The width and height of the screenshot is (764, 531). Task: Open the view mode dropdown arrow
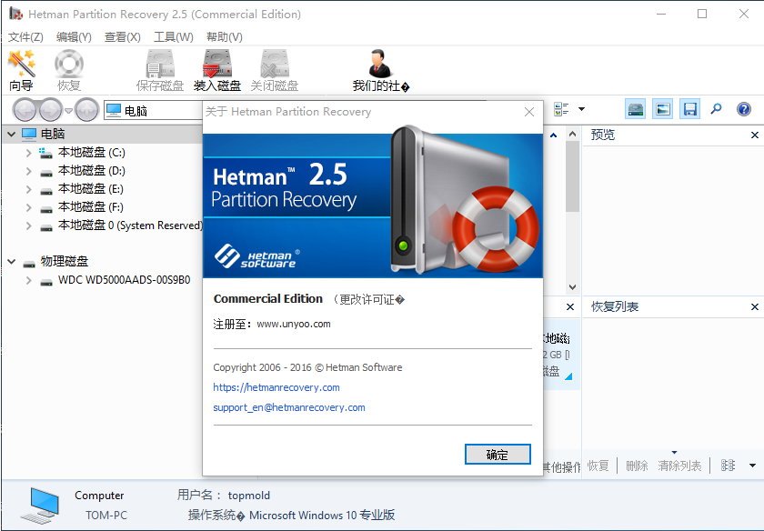(581, 109)
